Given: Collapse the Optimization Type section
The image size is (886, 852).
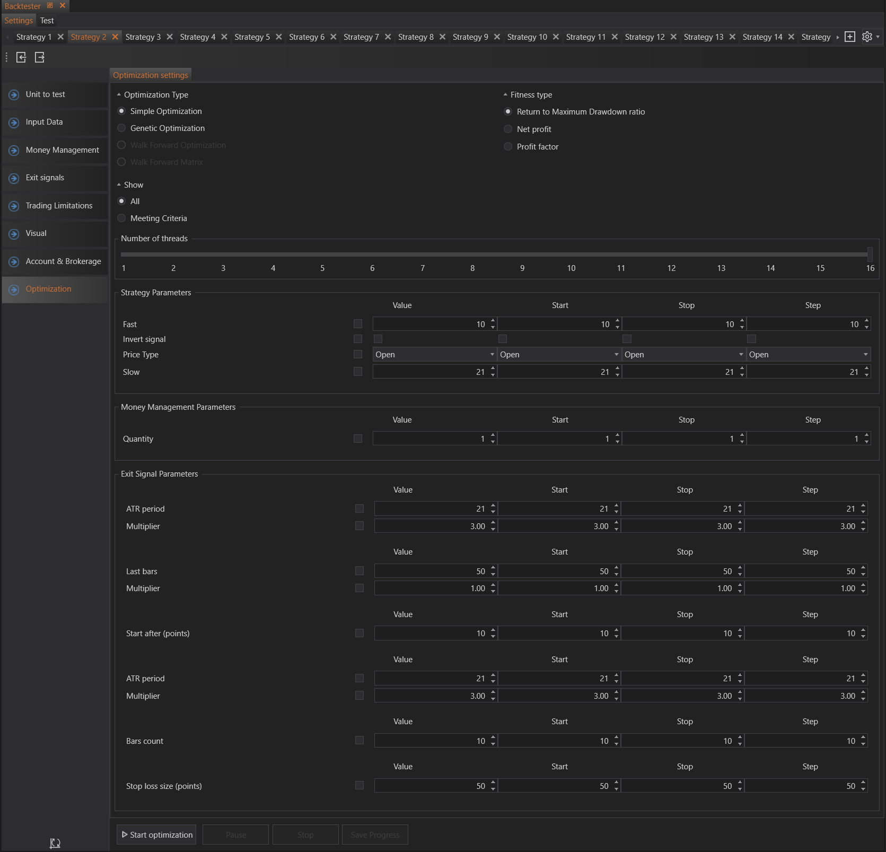Looking at the screenshot, I should coord(119,95).
